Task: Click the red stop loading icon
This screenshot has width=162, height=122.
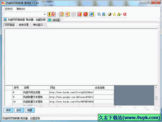Action: pyautogui.click(x=85, y=14)
